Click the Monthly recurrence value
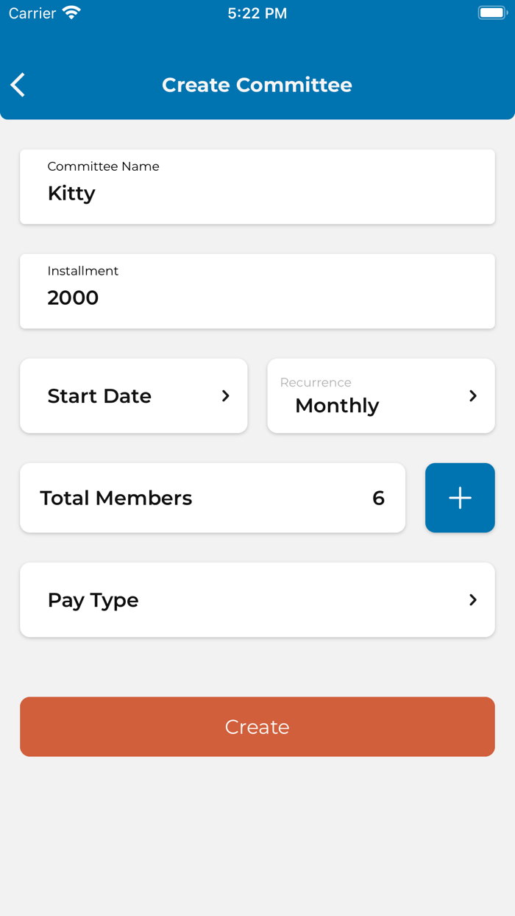Viewport: 515px width, 916px height. tap(337, 406)
